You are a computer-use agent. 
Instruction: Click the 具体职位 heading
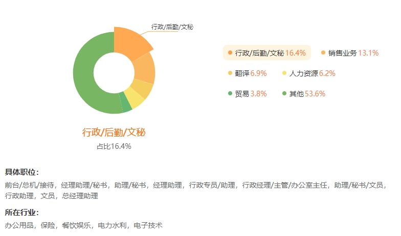[21, 172]
